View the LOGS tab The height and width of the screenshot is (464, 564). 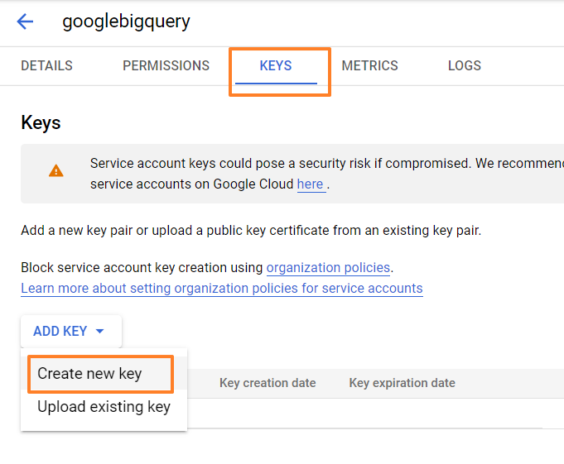pos(464,66)
